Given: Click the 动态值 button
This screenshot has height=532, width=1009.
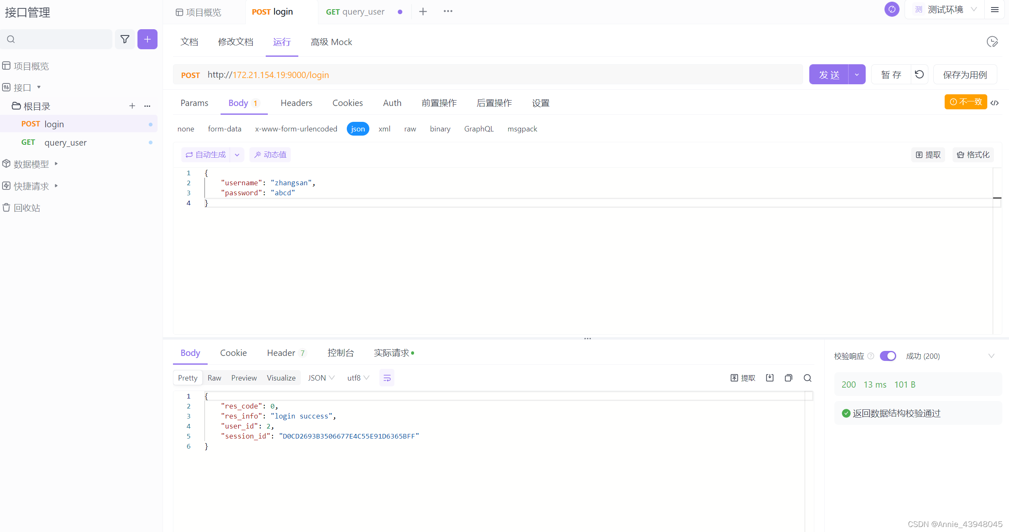Looking at the screenshot, I should tap(270, 155).
